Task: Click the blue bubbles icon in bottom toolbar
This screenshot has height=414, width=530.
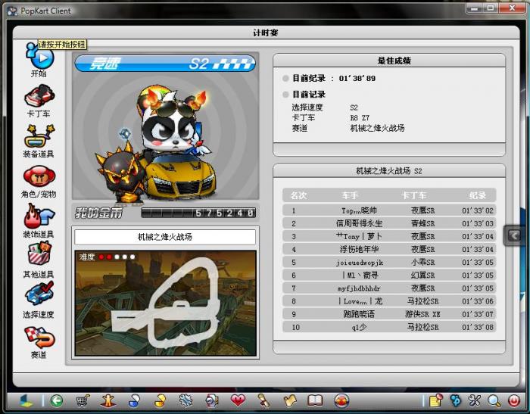Action: coord(456,401)
